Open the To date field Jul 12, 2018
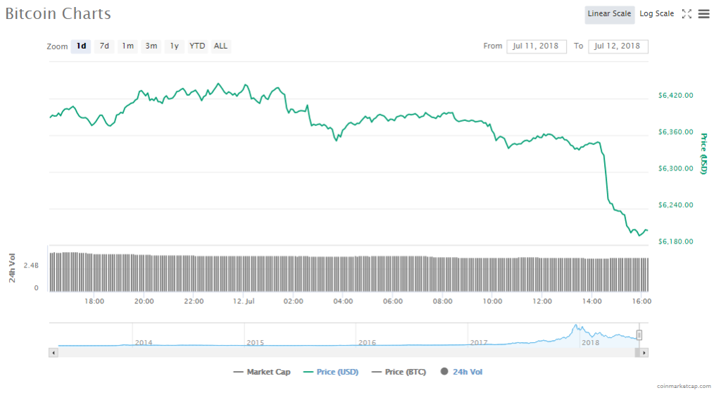721x395 pixels. point(617,46)
